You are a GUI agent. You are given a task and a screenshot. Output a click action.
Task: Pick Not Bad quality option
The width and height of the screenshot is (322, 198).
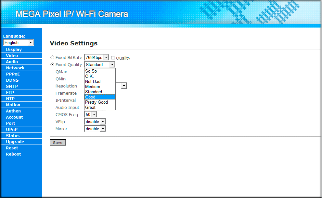click(x=99, y=81)
